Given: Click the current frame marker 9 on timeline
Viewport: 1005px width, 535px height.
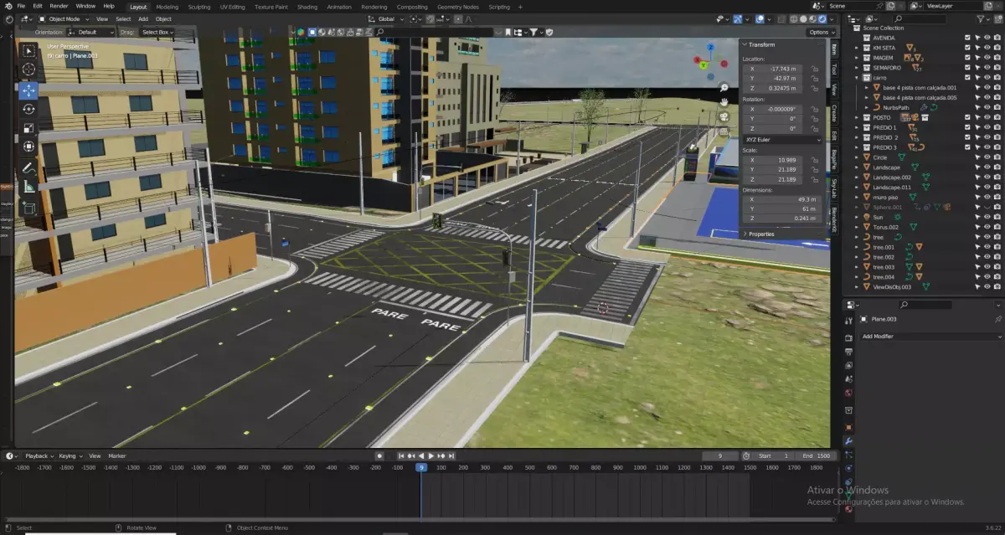Looking at the screenshot, I should click(421, 467).
